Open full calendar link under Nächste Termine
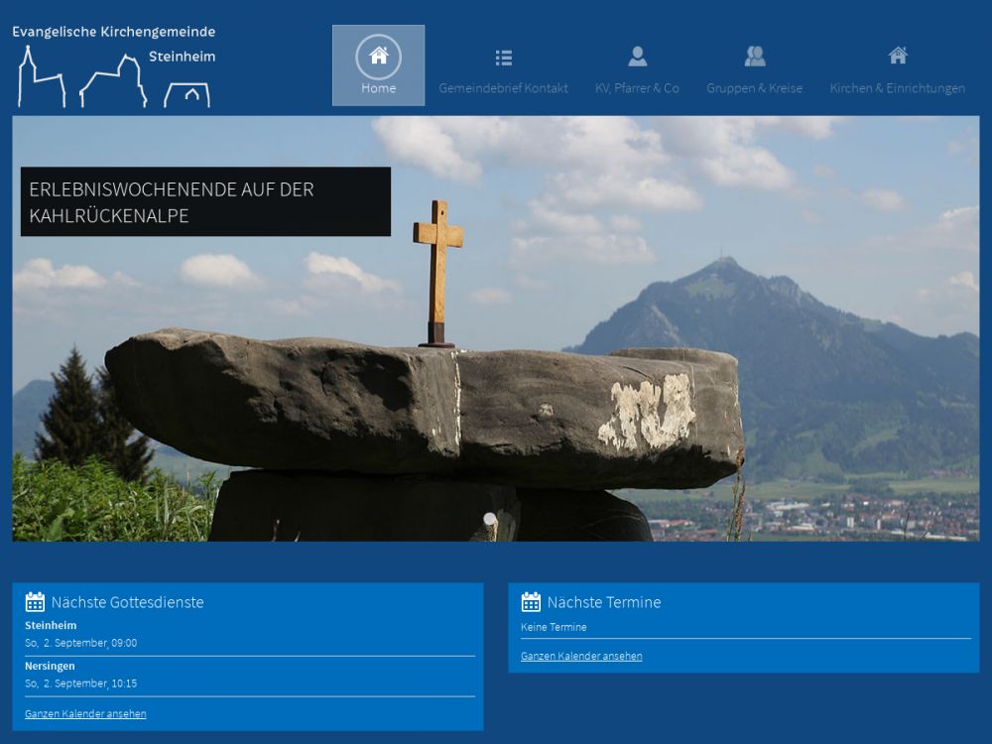The image size is (992, 744). (581, 657)
